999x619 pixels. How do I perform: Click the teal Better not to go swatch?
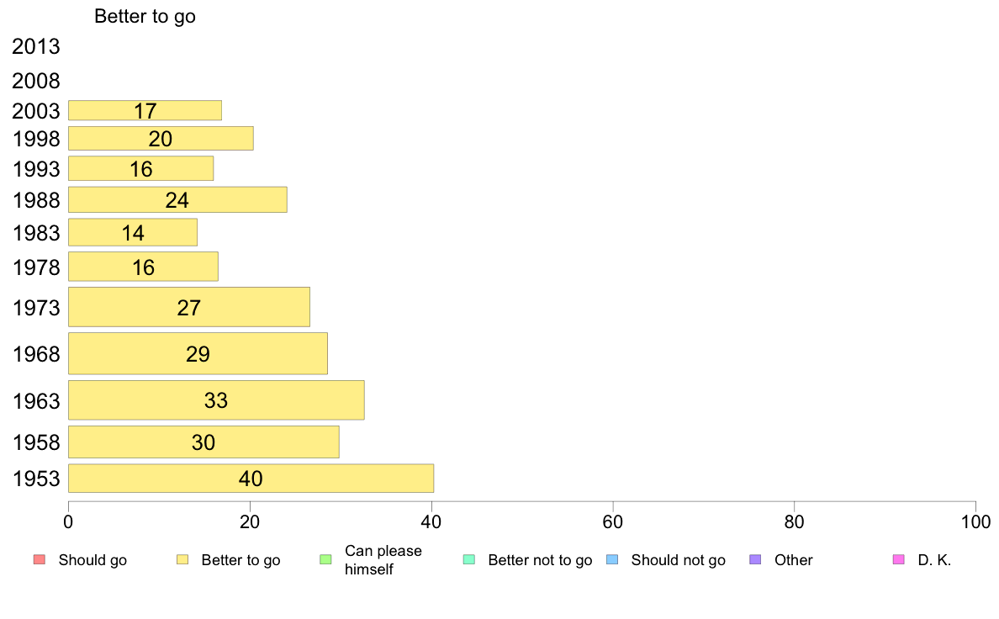[469, 560]
